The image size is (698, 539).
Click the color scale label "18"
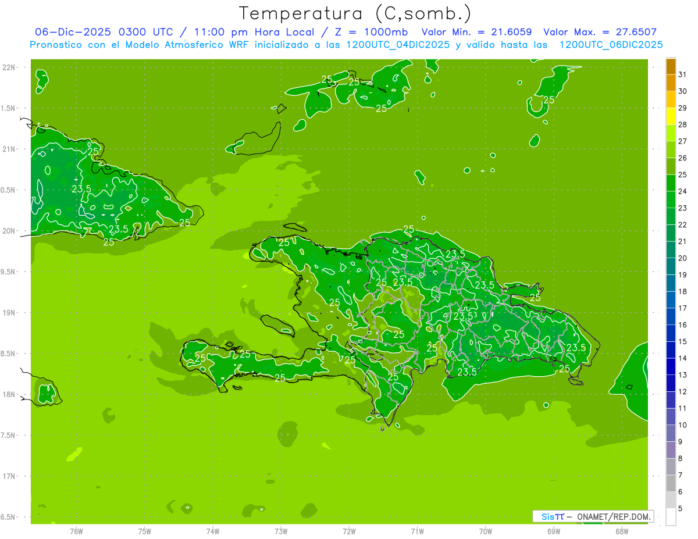683,292
